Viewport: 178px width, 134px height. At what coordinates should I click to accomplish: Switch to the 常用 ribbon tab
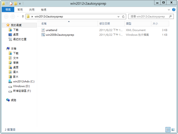click(20, 10)
